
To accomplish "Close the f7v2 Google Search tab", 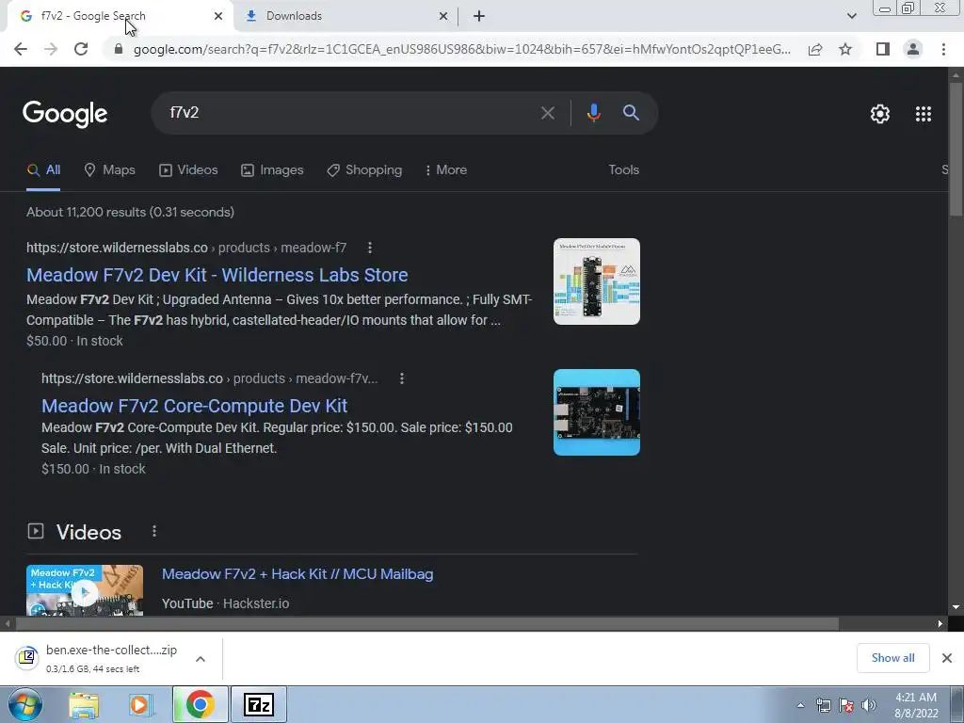I will pos(217,17).
